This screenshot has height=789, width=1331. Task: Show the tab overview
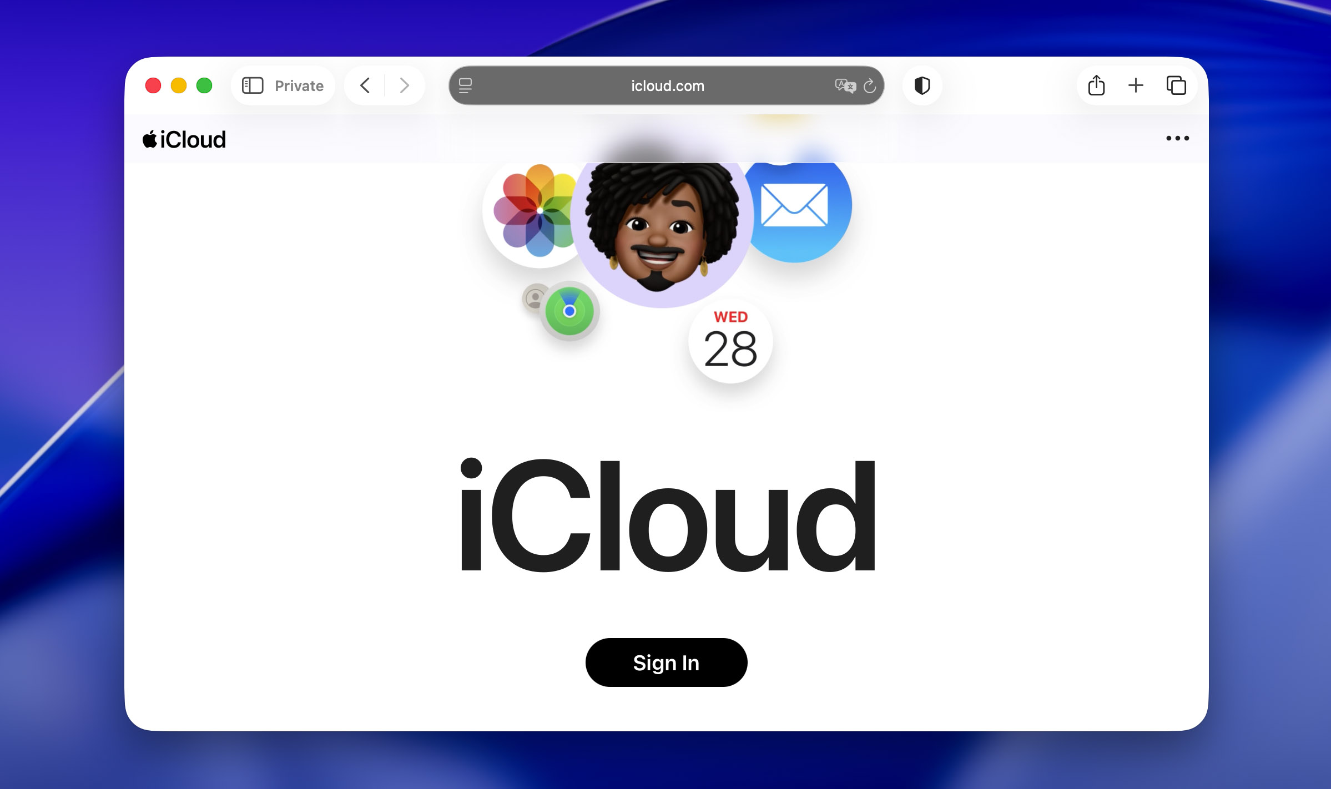[x=1176, y=85]
